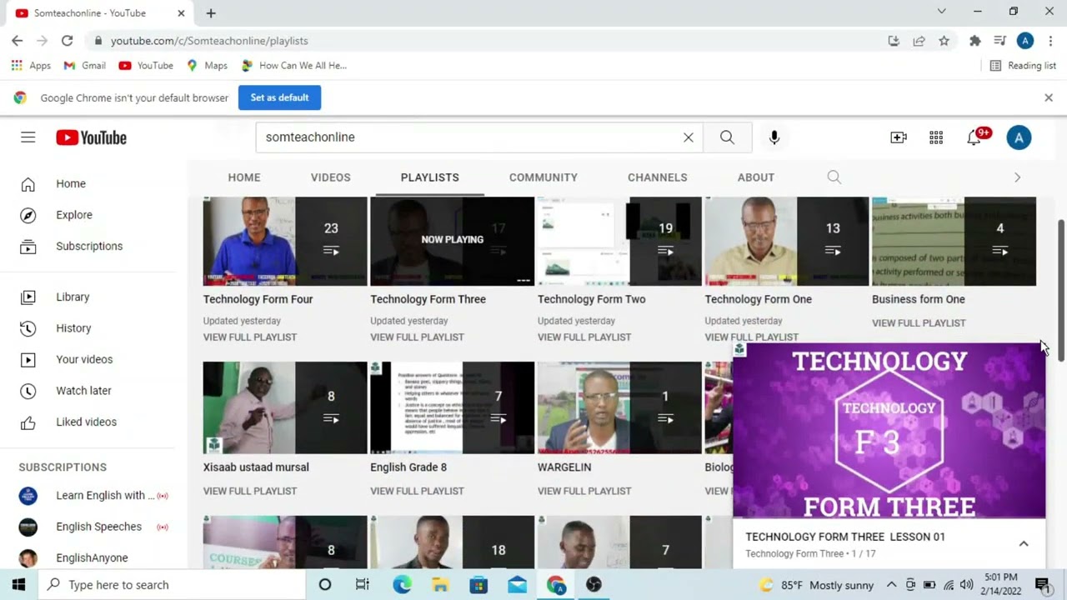
Task: Open Technology Form Four playlist thumbnail
Action: click(x=285, y=242)
